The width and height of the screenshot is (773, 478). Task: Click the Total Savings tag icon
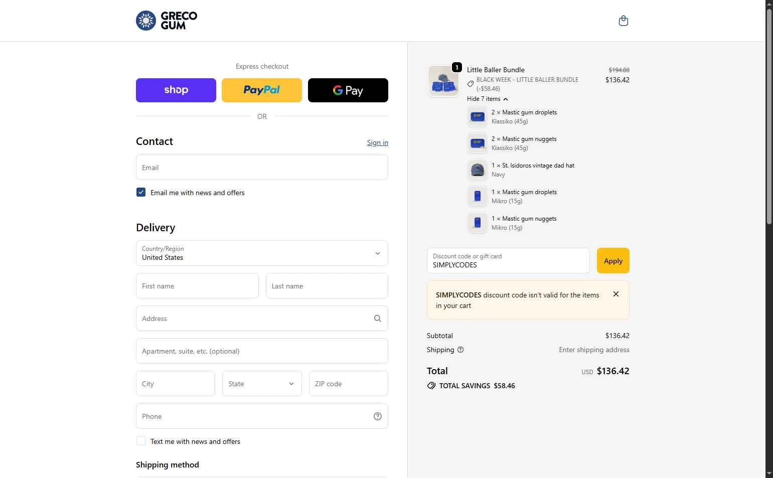coord(431,386)
